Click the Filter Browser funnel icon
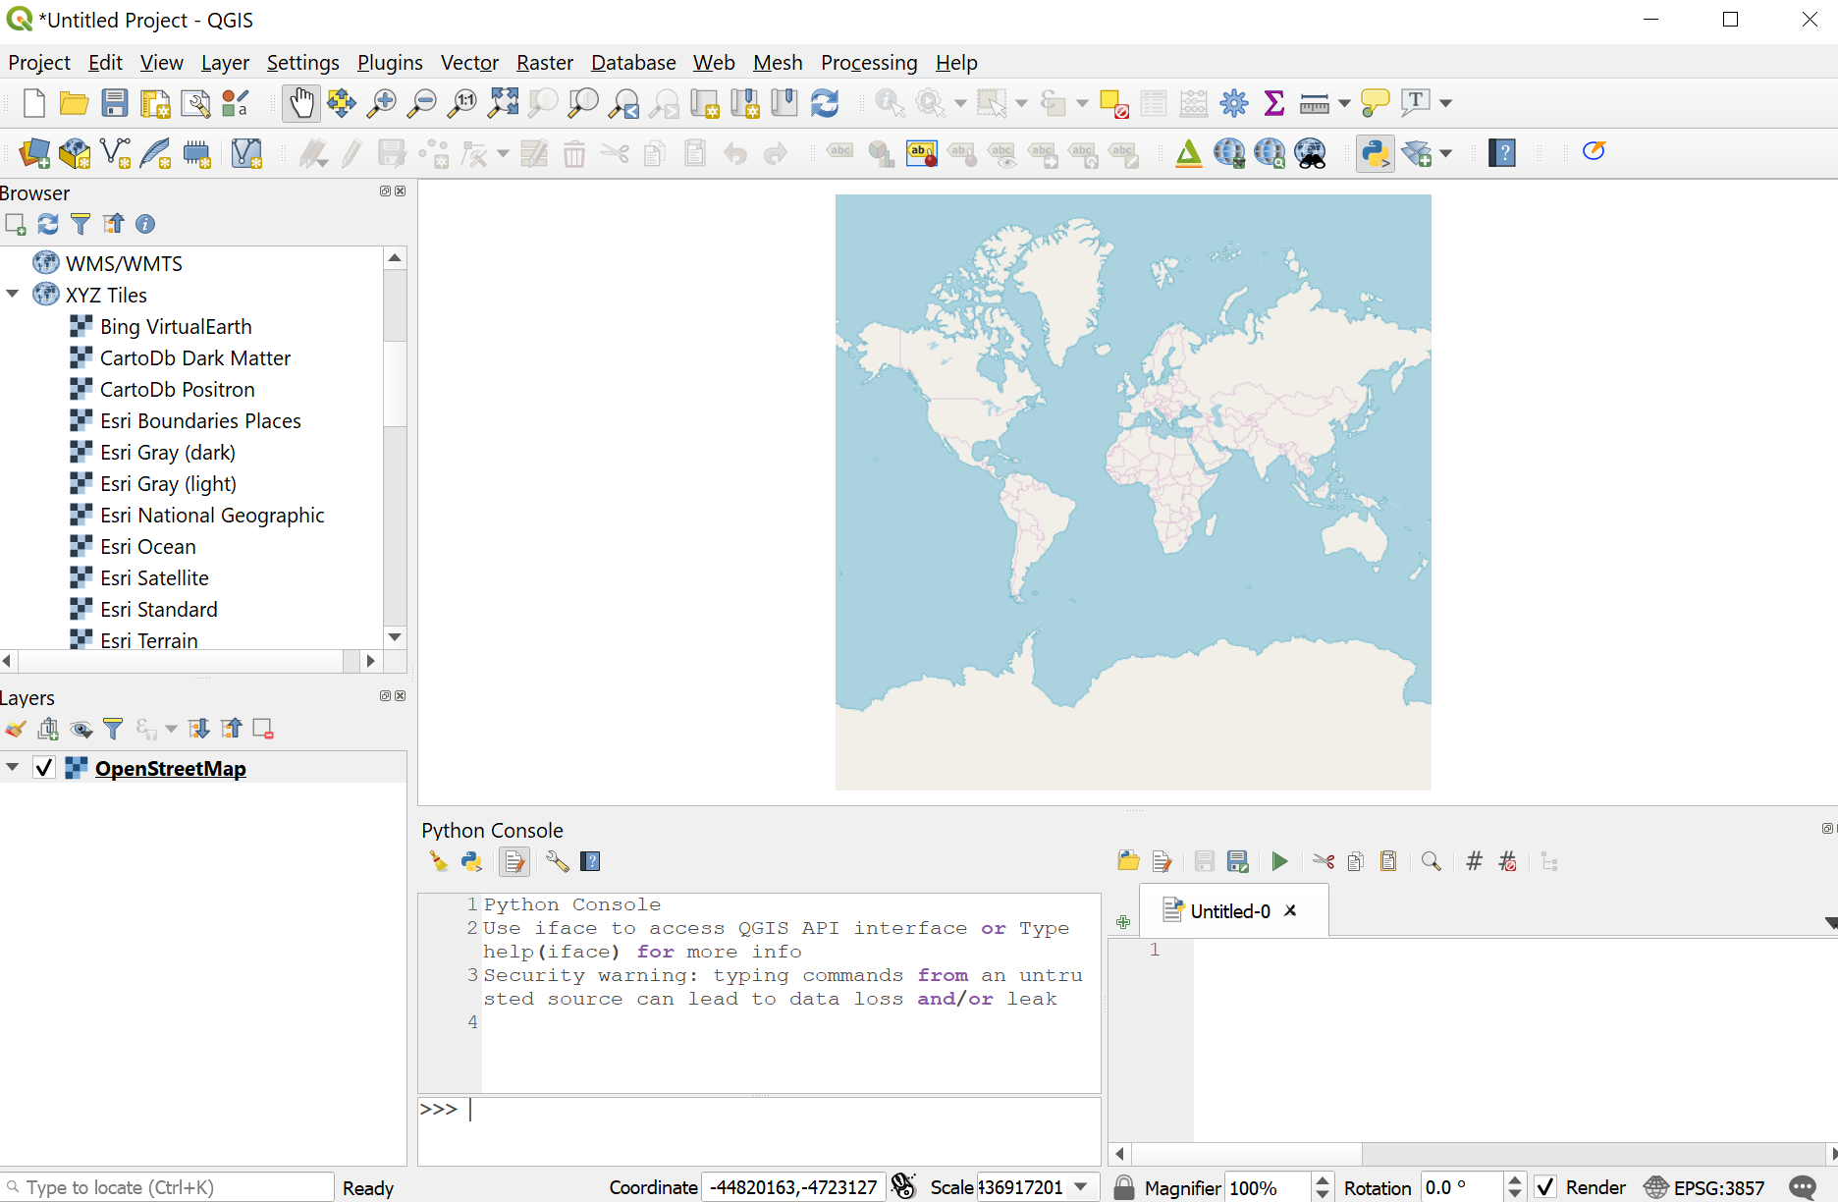1838x1202 pixels. tap(81, 224)
